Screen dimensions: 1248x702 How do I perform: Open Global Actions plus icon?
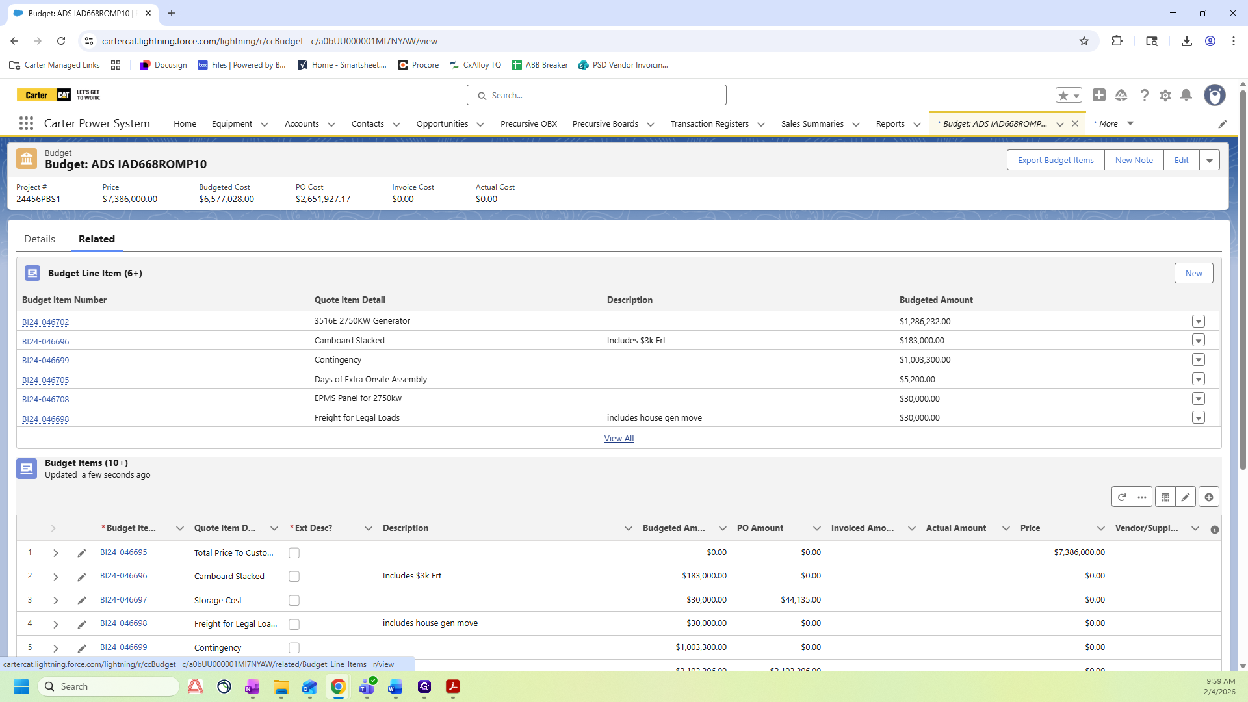pos(1099,96)
